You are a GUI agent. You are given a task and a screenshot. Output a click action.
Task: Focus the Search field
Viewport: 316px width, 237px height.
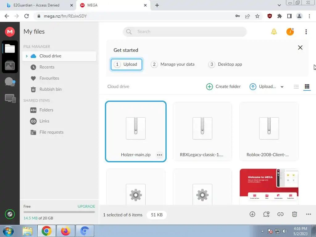[x=185, y=32]
